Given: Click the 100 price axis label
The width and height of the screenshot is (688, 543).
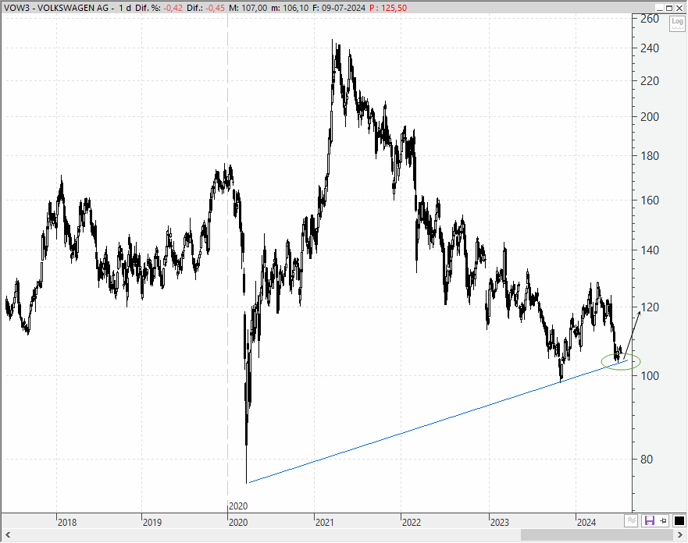Looking at the screenshot, I should (650, 375).
